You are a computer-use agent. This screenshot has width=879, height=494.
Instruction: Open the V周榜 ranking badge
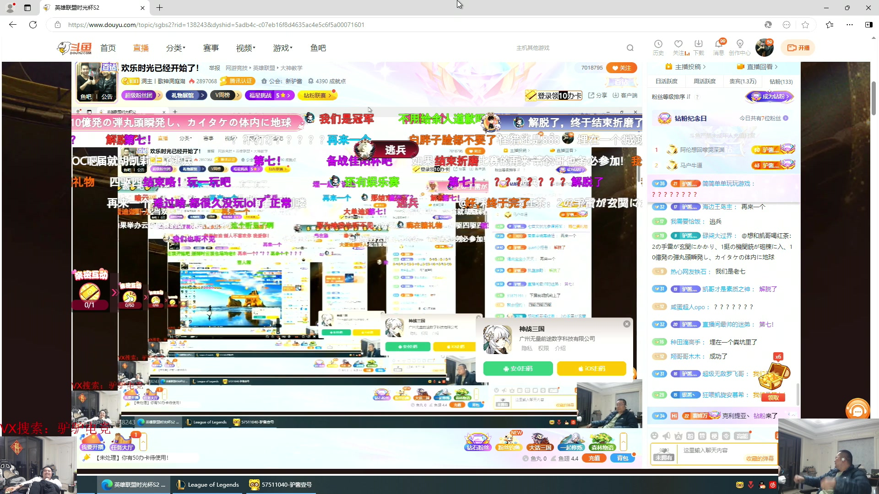[x=225, y=95]
